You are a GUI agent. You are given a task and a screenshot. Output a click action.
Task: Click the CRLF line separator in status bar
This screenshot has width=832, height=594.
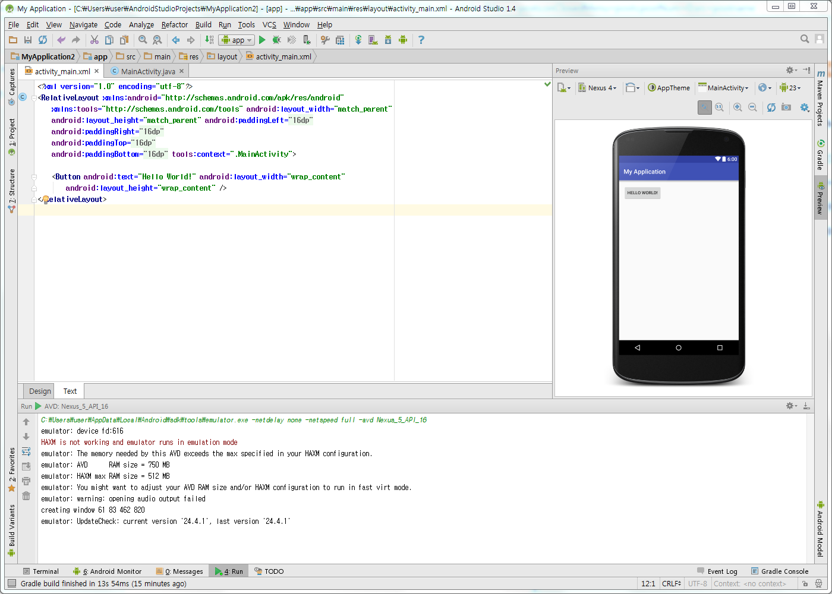(x=672, y=583)
